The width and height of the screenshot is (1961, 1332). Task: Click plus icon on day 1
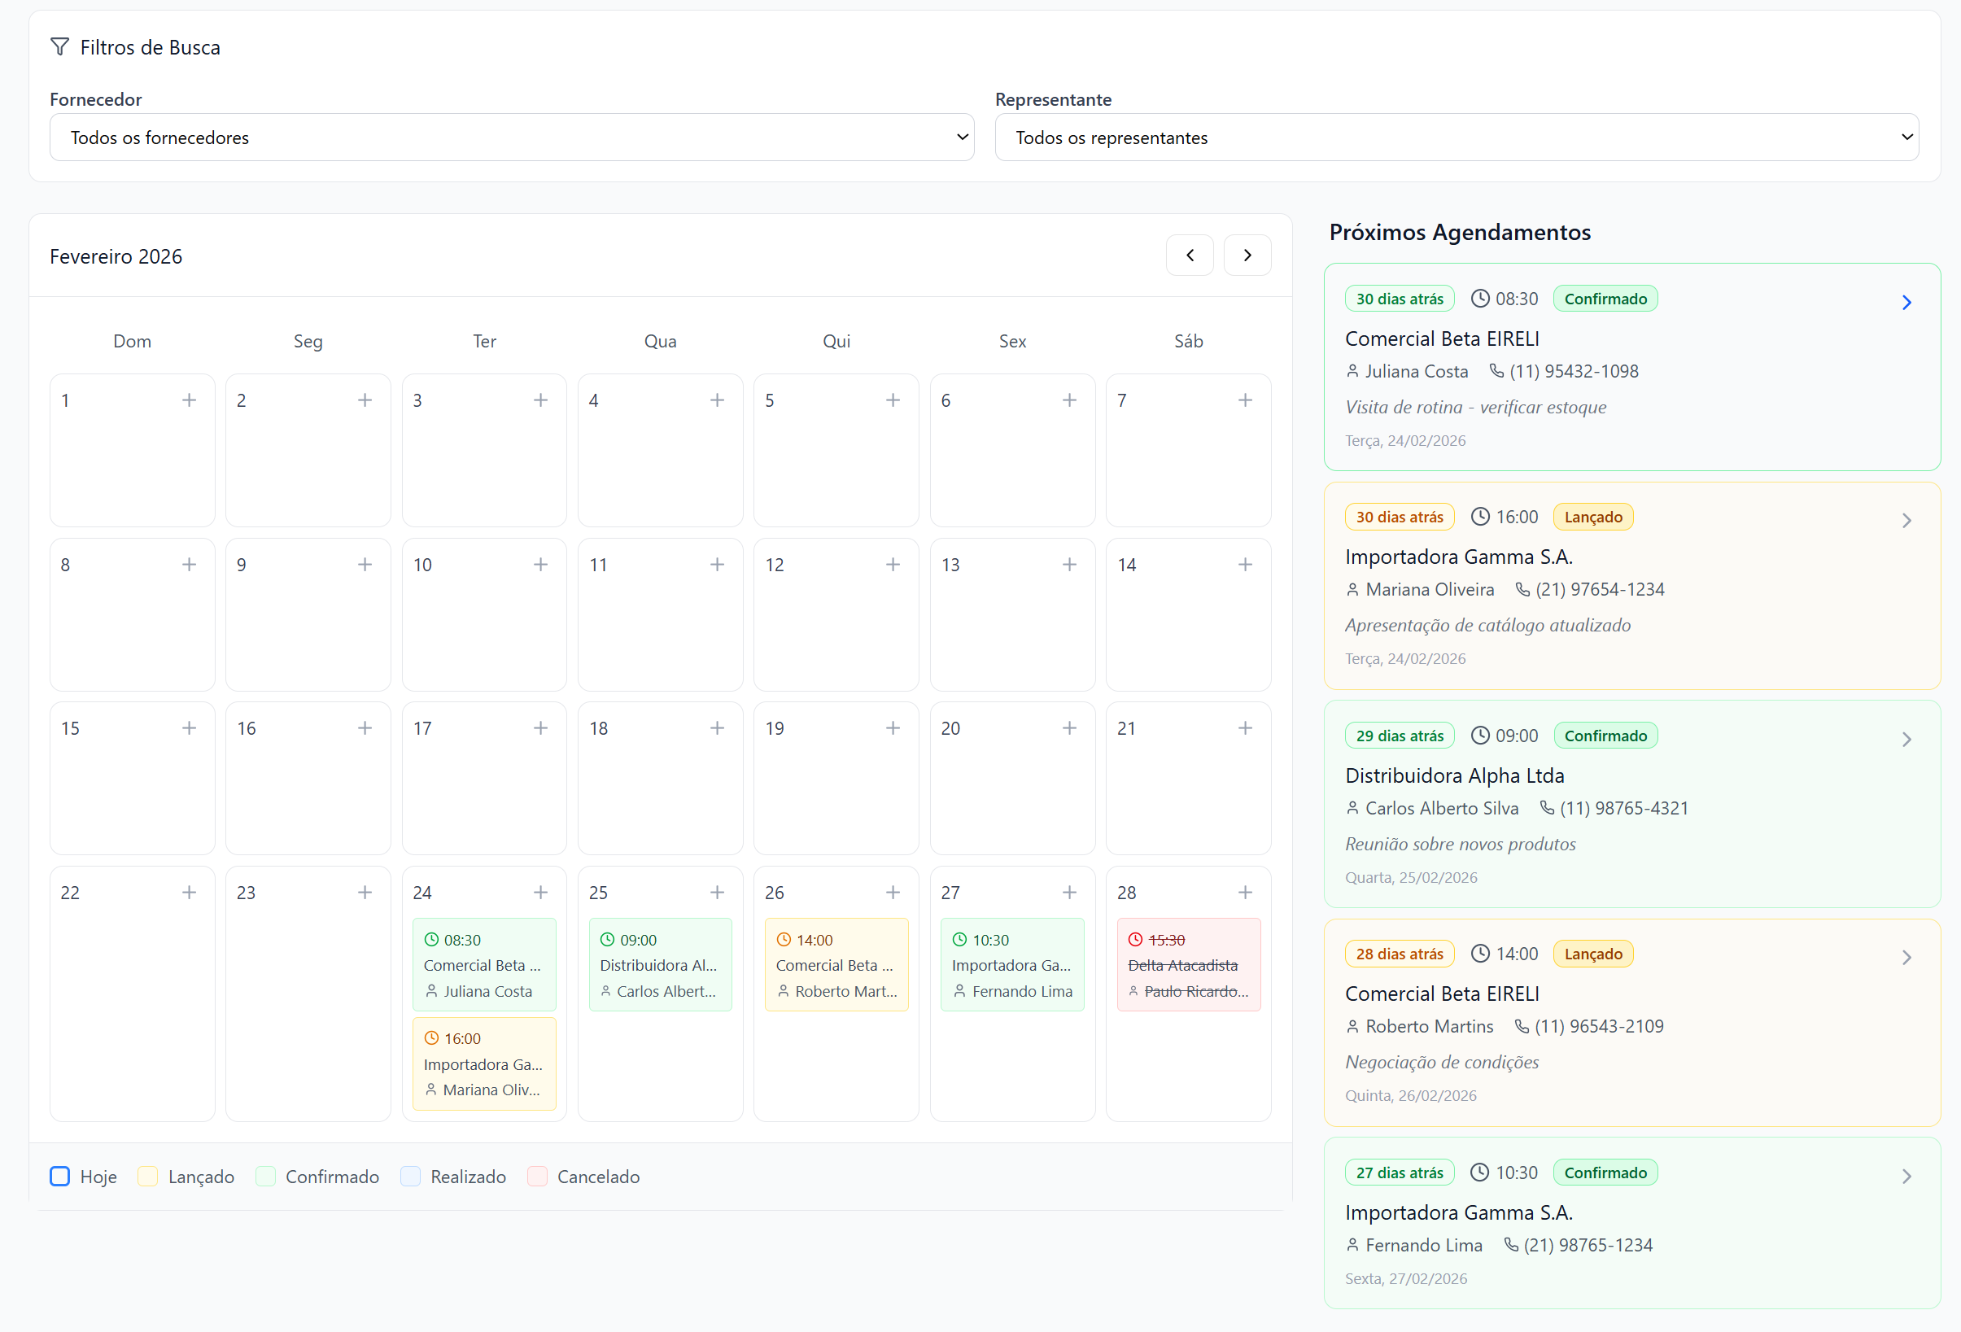[x=189, y=400]
